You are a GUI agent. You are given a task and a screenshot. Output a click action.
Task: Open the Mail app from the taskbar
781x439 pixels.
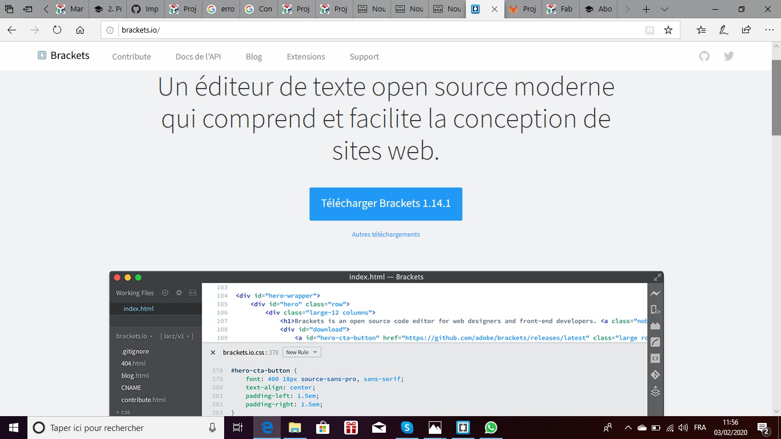pyautogui.click(x=379, y=428)
